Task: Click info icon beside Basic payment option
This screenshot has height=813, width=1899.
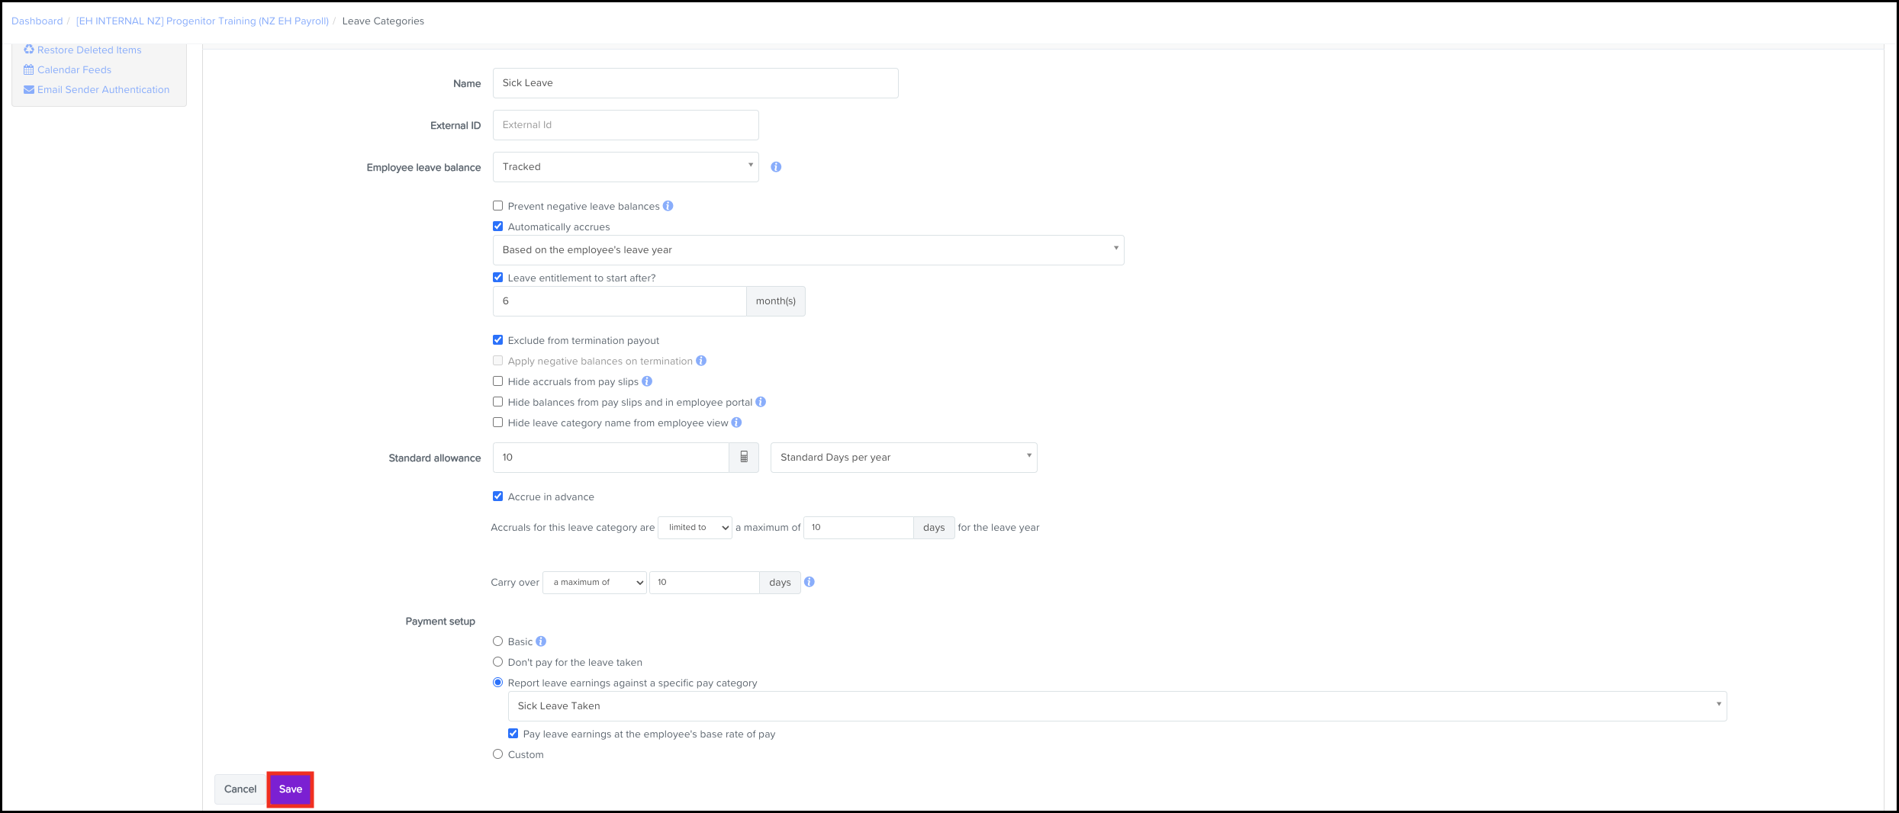Action: 541,641
